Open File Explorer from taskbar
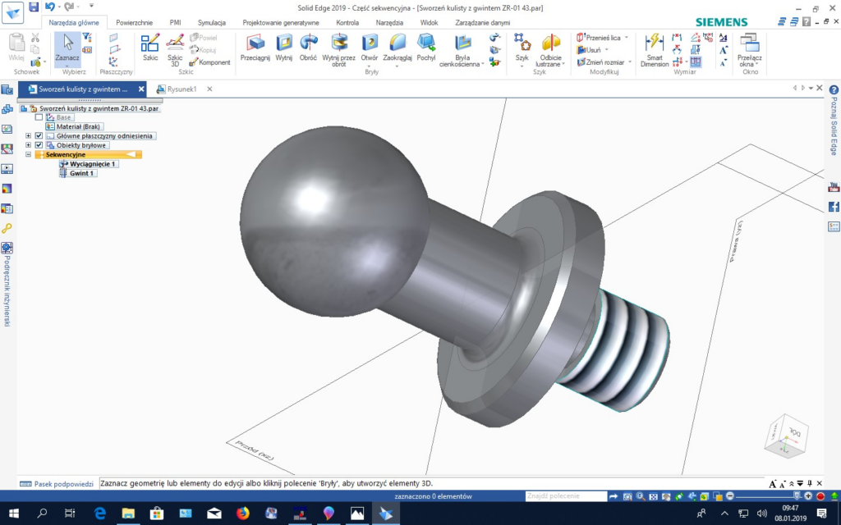The height and width of the screenshot is (525, 841). (127, 514)
